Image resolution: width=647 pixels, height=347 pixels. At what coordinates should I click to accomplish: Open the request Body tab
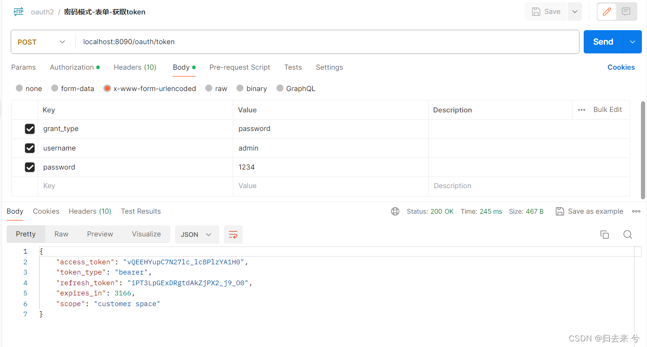pos(184,67)
